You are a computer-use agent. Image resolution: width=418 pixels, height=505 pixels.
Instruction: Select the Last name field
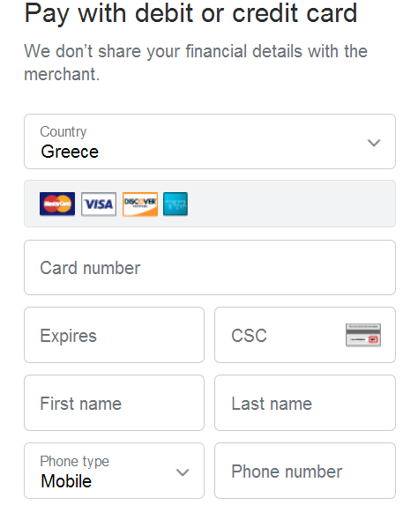pyautogui.click(x=305, y=403)
